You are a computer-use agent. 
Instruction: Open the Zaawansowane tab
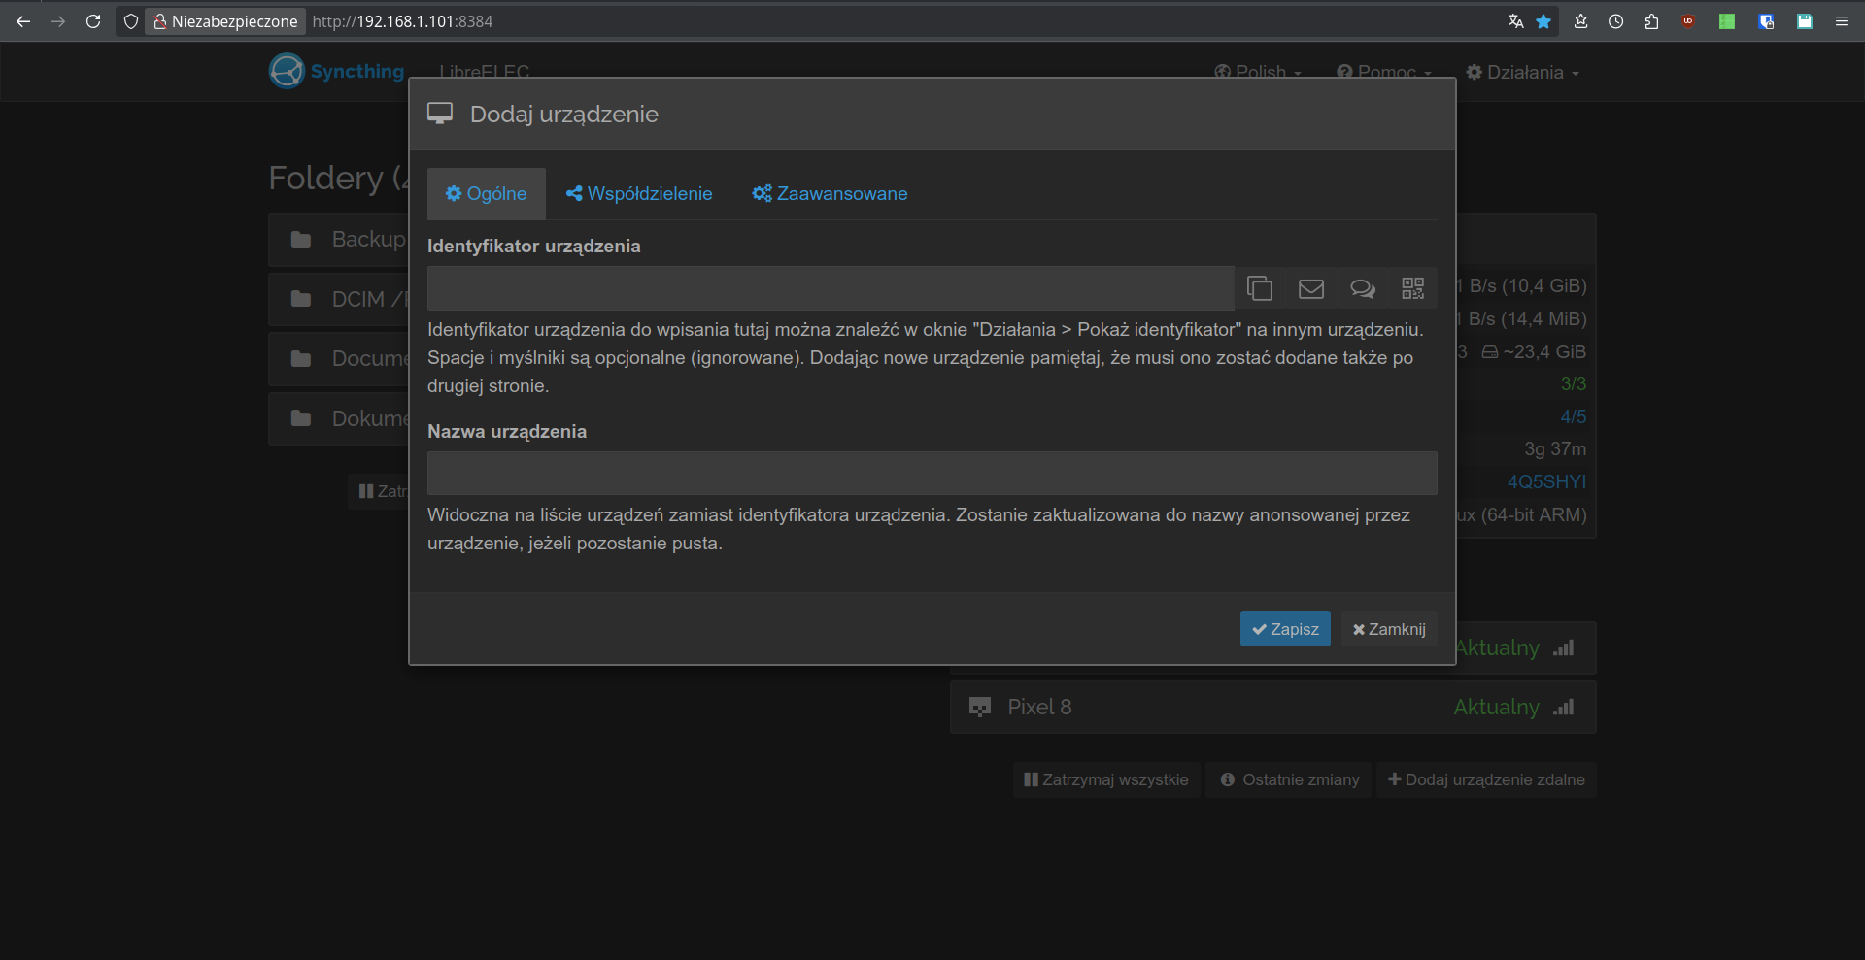point(830,194)
